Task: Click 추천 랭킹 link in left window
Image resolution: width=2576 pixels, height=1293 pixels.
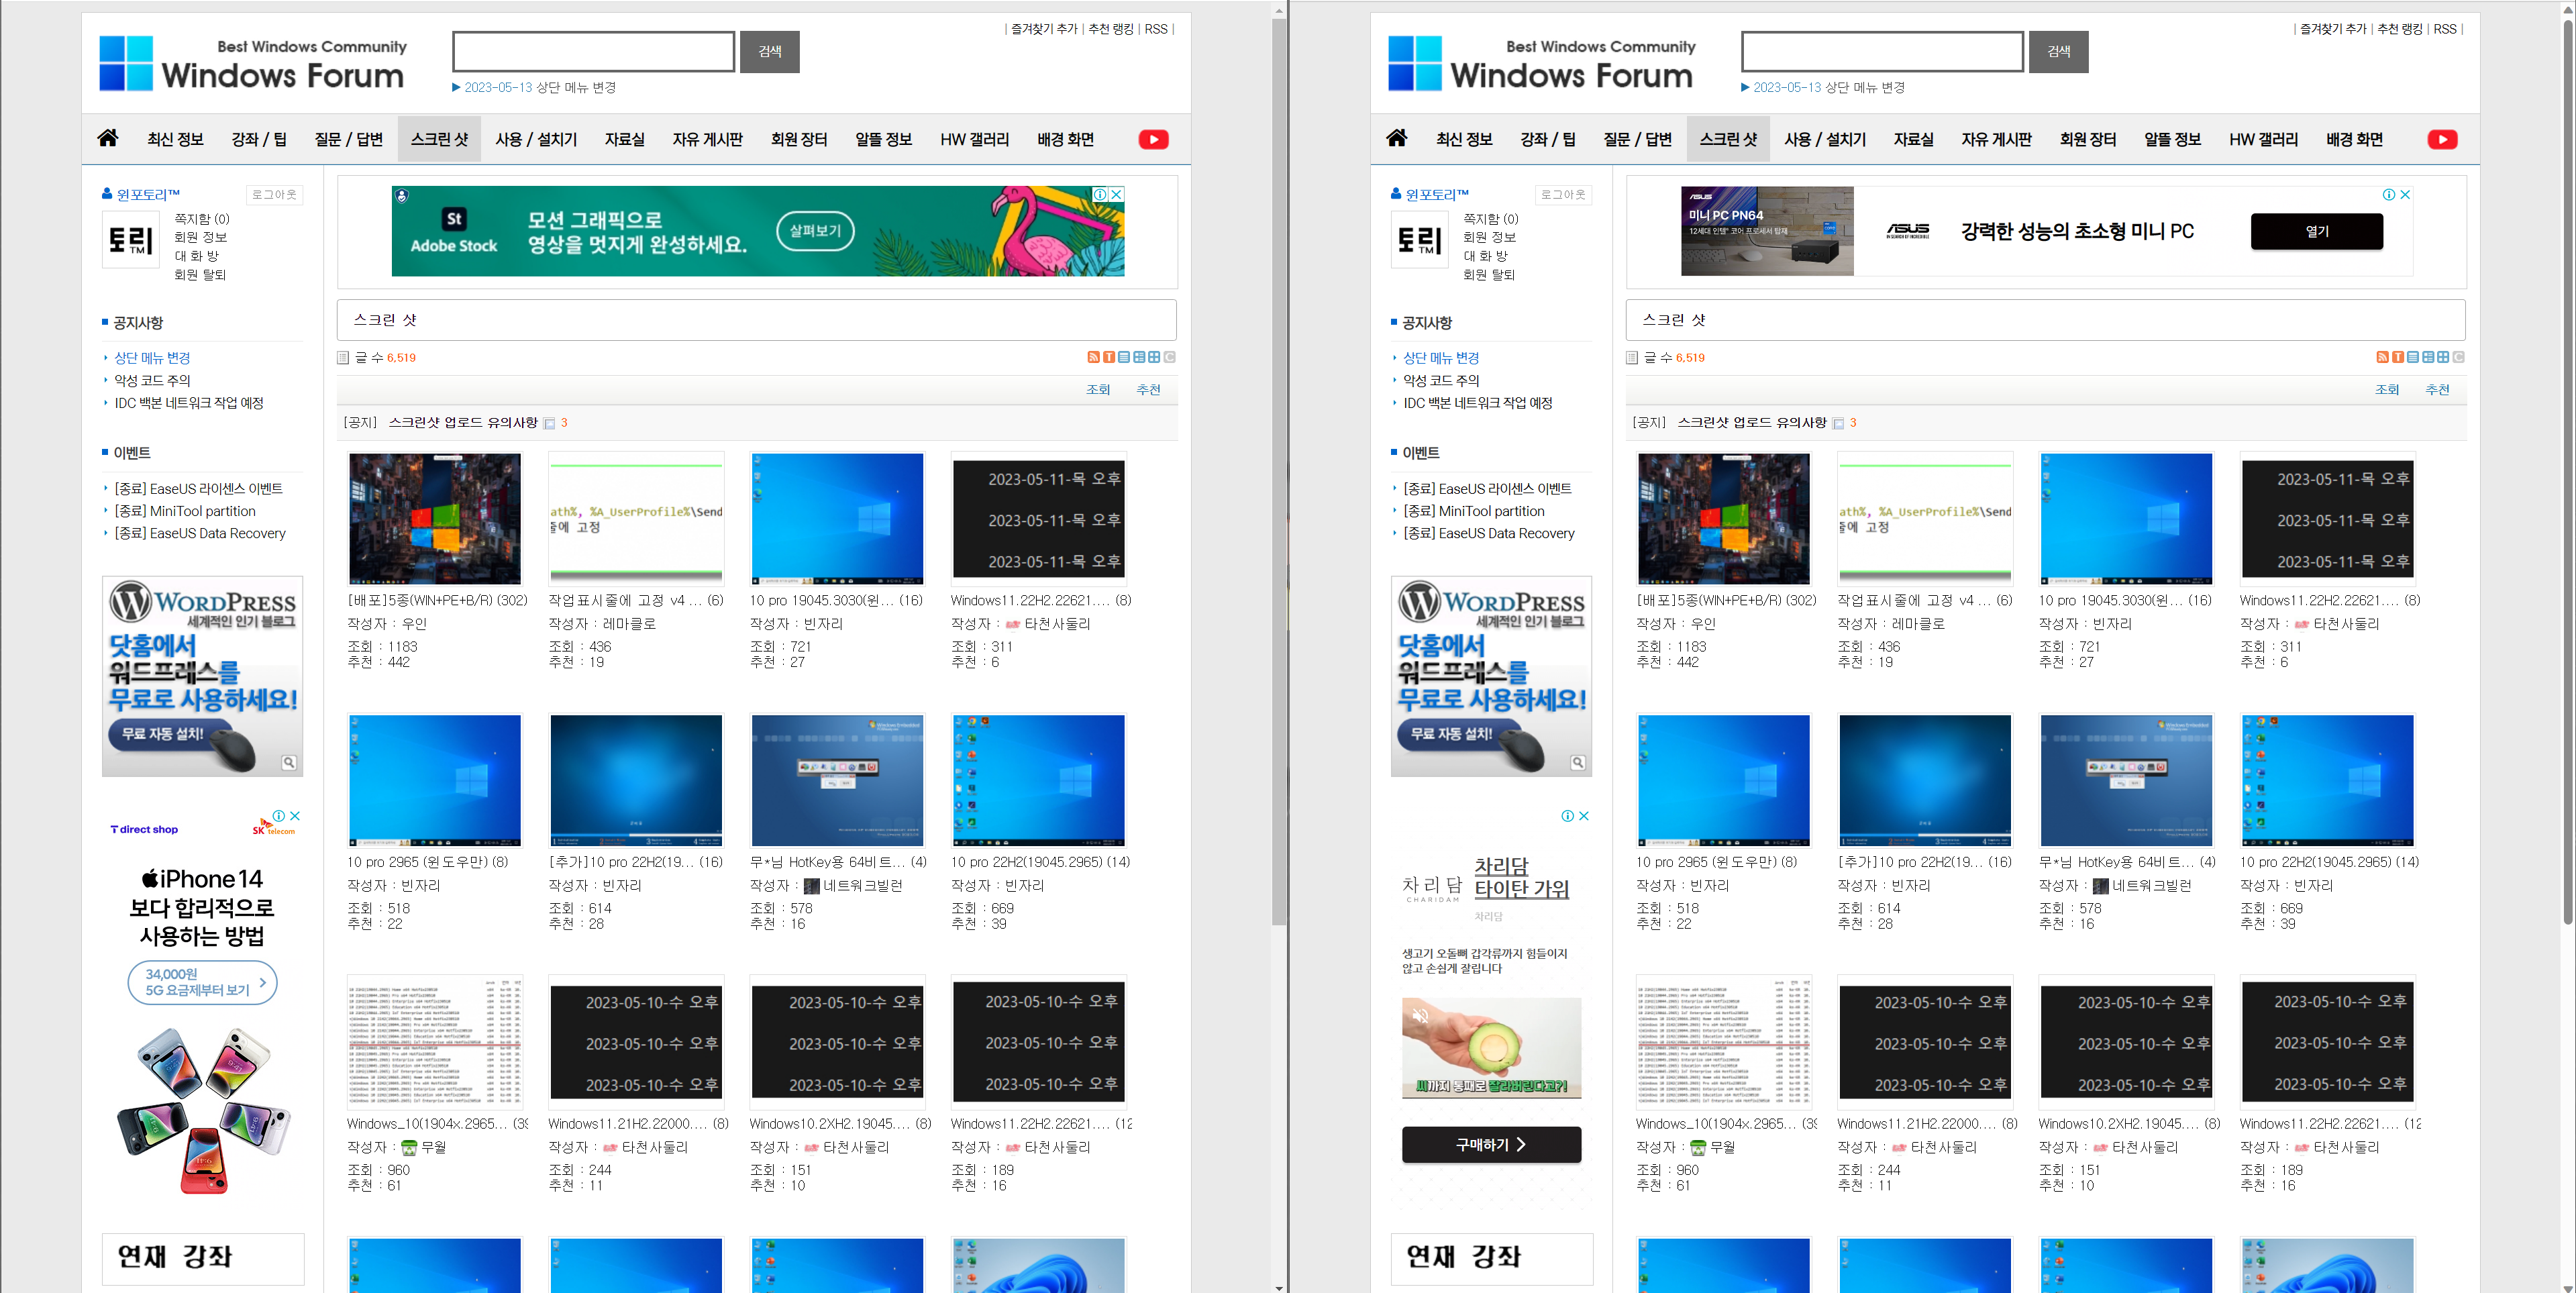Action: [x=1110, y=29]
